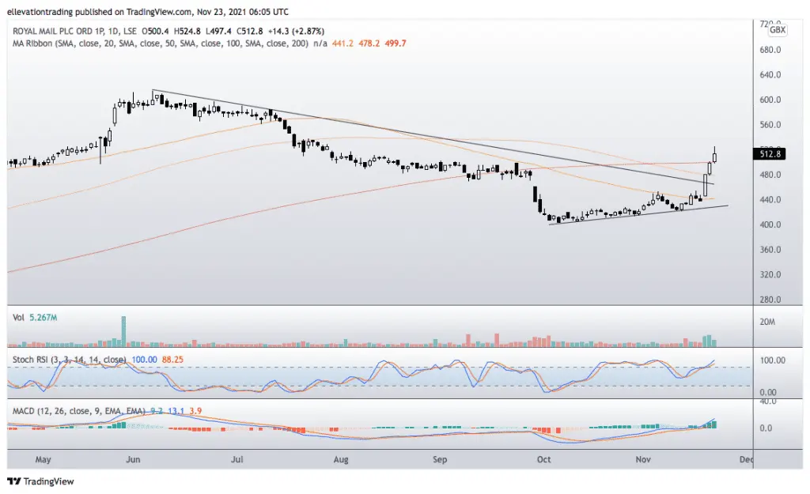The height and width of the screenshot is (494, 810).
Task: Click the MACD value 3.9
Action: click(195, 411)
